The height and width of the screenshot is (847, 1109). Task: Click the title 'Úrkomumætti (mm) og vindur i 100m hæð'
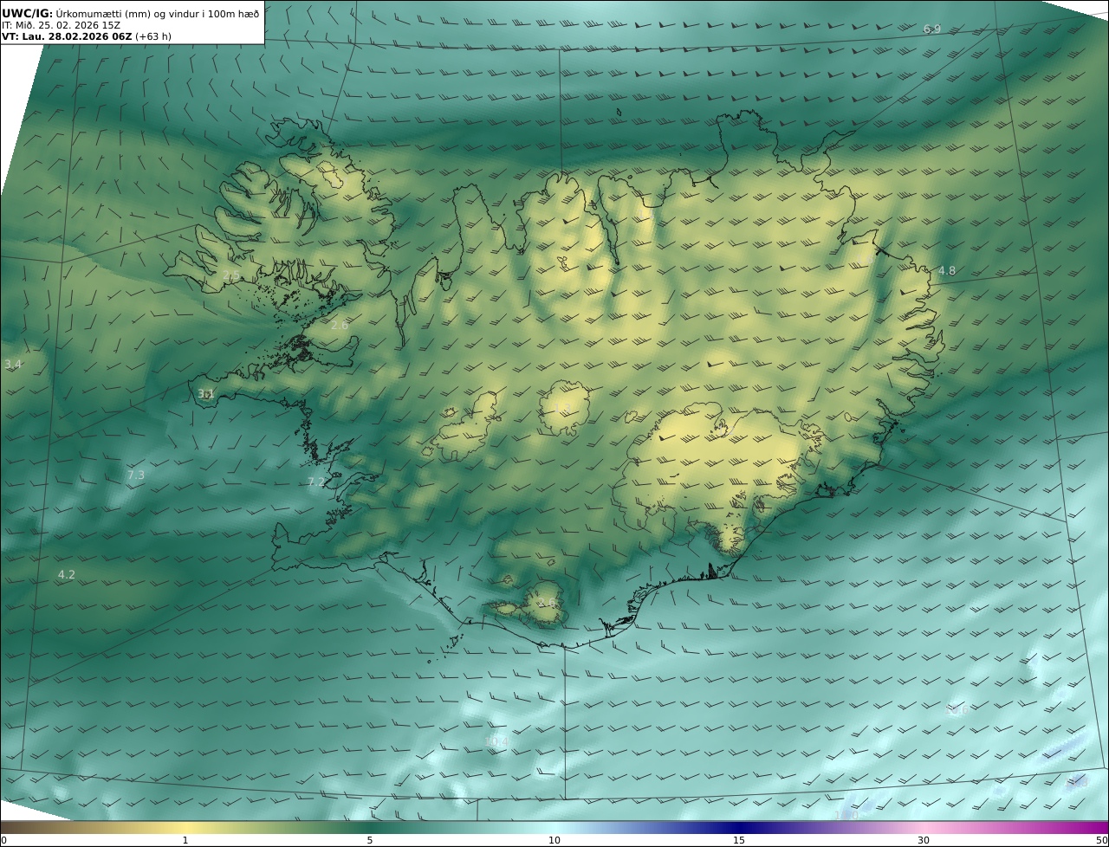(158, 13)
